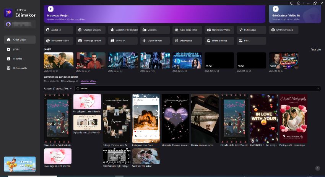Create a Nouveau Projet
The image size is (325, 177).
(154, 14)
